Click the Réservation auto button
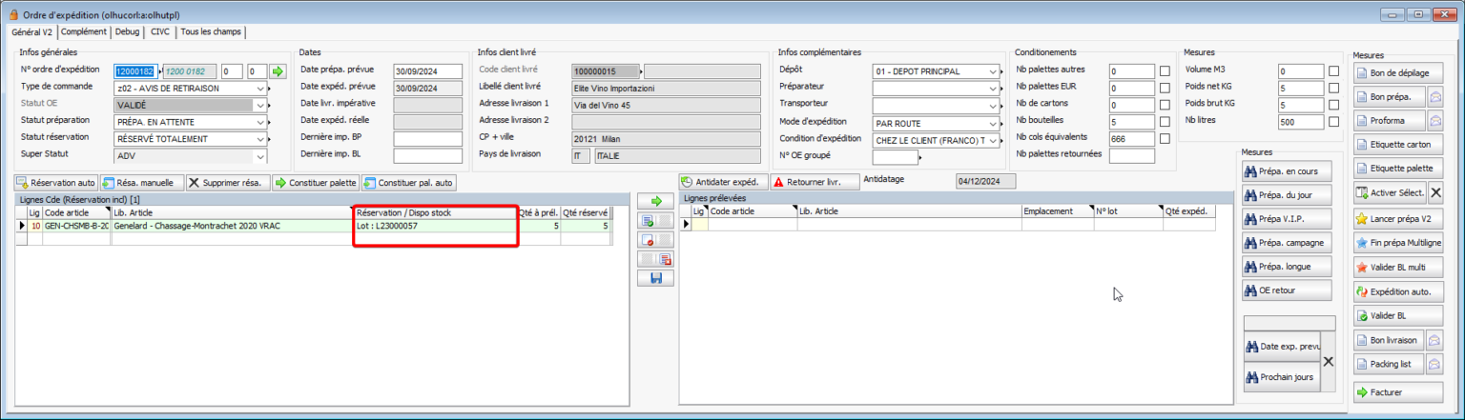The image size is (1465, 420). pyautogui.click(x=56, y=182)
